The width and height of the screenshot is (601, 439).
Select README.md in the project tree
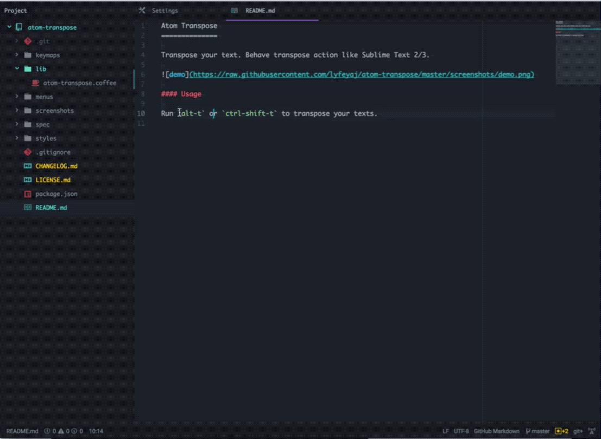51,208
